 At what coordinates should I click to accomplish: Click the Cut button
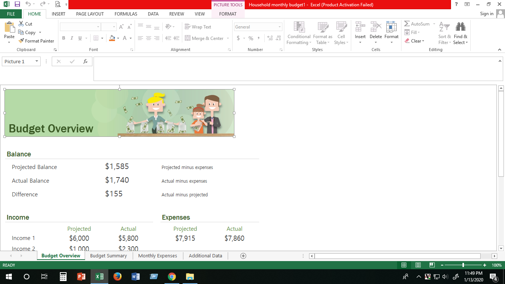click(25, 24)
